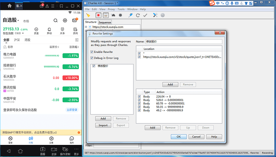Tap the 资金 funds icon

point(36,31)
